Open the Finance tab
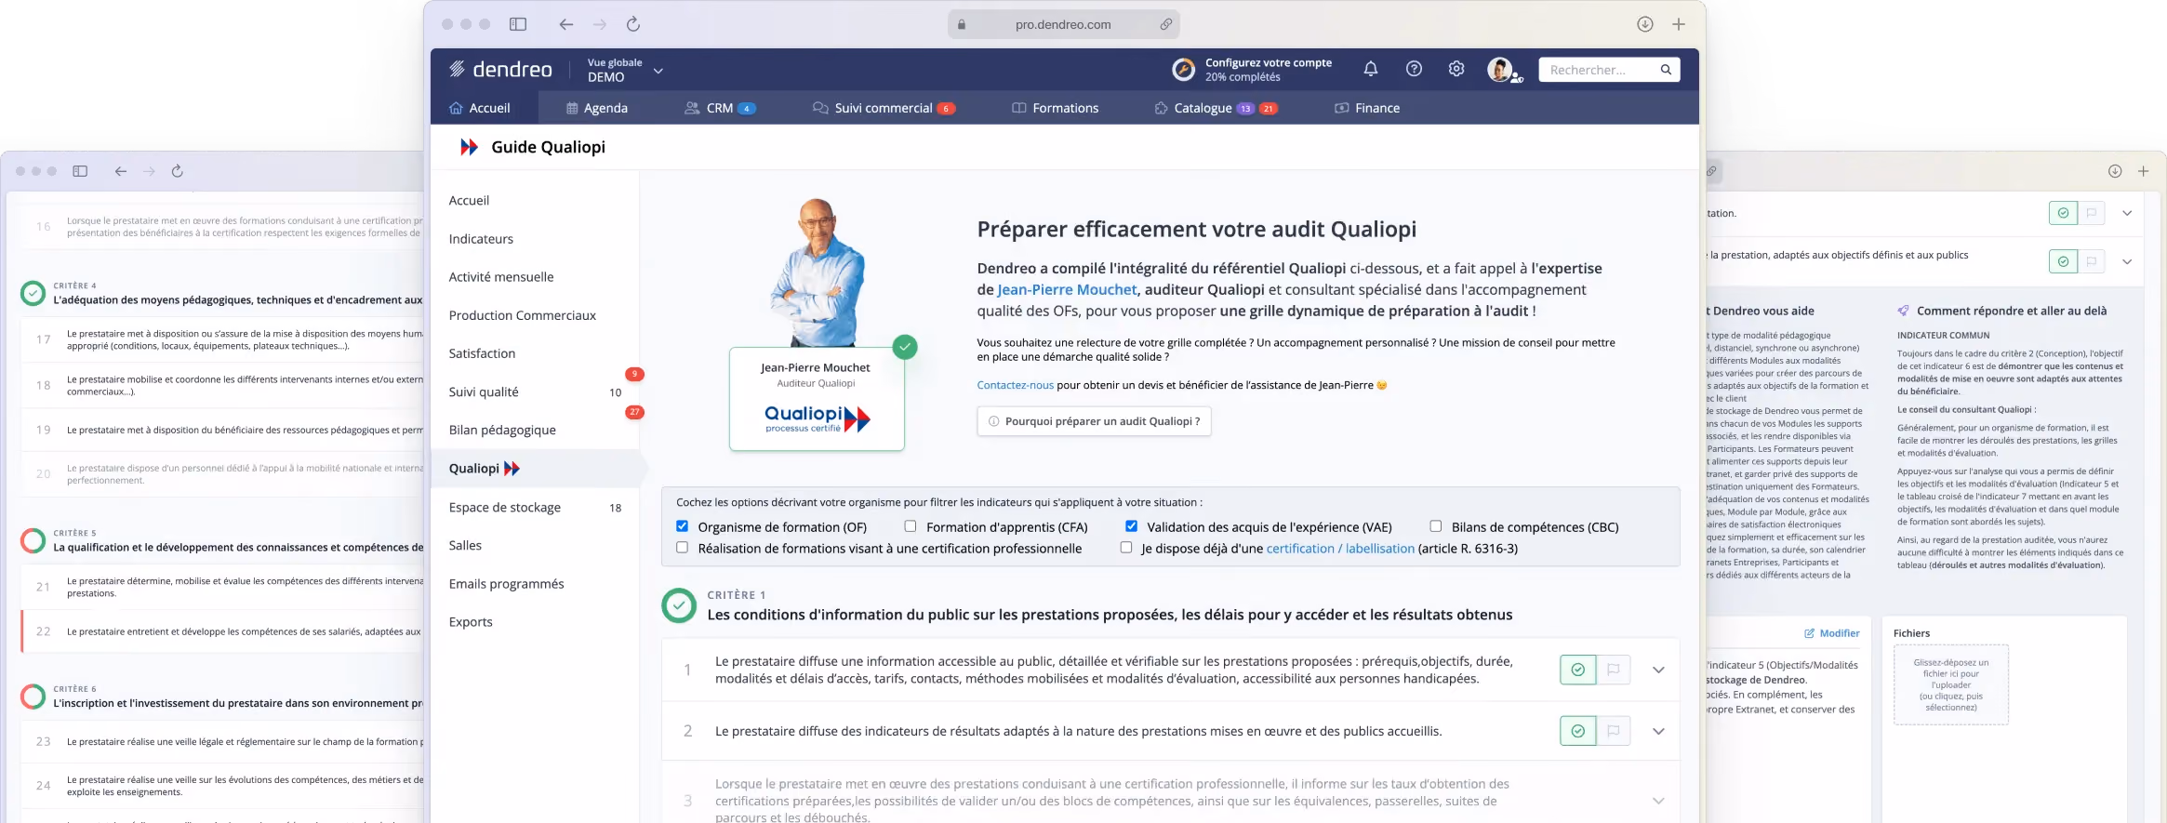Viewport: 2167px width, 823px height. coord(1367,108)
